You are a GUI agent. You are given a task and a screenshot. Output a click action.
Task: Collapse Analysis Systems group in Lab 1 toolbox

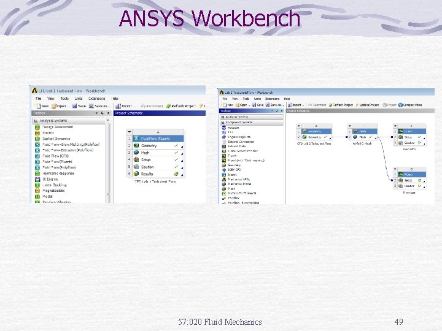pos(36,121)
